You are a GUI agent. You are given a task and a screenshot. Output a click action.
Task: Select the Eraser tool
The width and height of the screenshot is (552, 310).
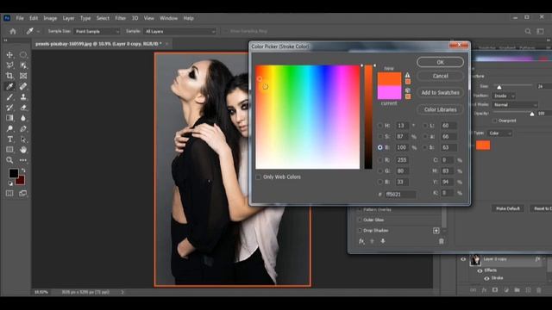pos(23,108)
